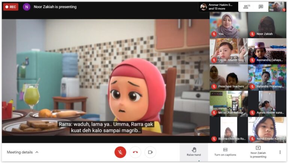This screenshot has height=163, width=288.
Task: Expand the Meeting details panel
Action: (22, 152)
